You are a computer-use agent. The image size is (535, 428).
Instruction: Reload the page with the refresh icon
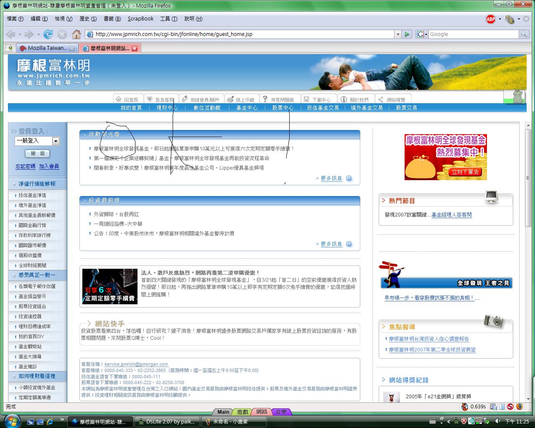click(48, 34)
